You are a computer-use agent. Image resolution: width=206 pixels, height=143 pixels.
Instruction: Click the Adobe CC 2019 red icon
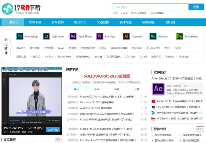153,101
